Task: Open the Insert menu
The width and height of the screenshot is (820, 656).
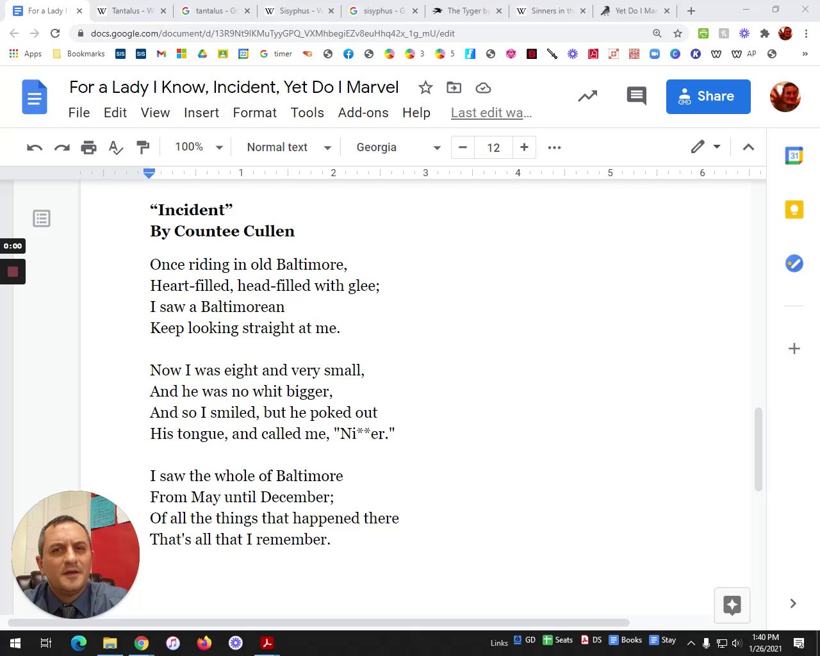Action: (201, 113)
